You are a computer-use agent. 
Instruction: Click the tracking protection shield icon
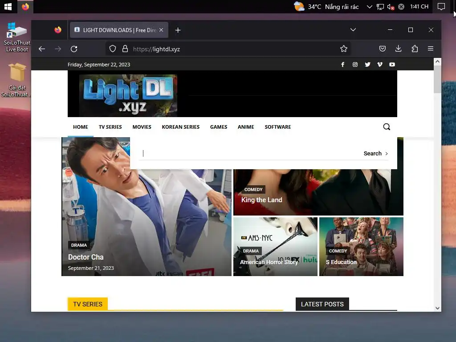(x=113, y=49)
